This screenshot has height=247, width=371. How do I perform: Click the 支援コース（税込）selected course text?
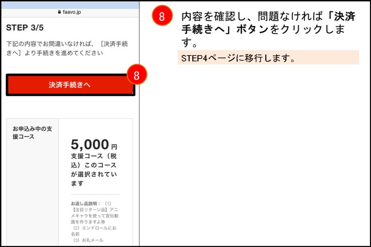coord(94,169)
